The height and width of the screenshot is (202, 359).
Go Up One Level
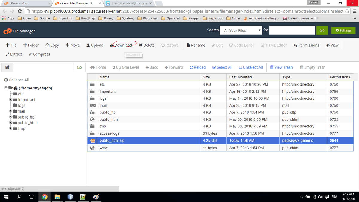pyautogui.click(x=126, y=67)
